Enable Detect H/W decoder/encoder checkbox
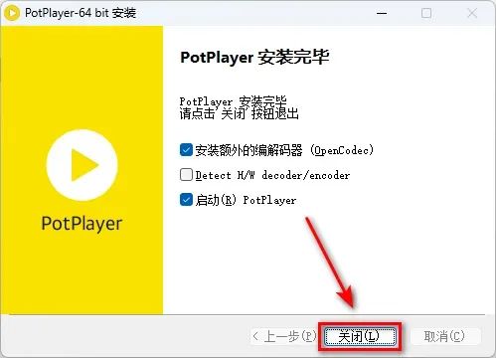This screenshot has height=358, width=496. click(186, 175)
